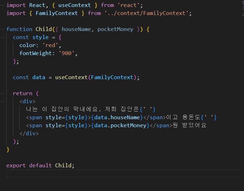The image size is (244, 191).
Task: Click the houseName parameter in function signature
Action: tap(76, 29)
